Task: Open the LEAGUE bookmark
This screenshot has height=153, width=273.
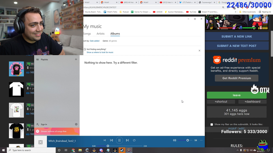Action: click(157, 12)
